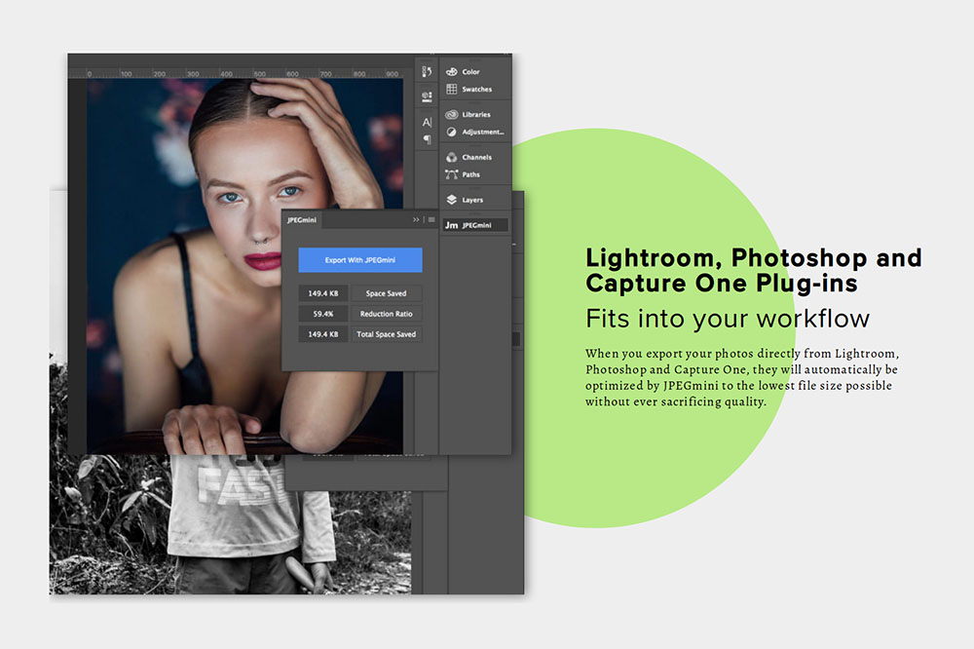Open the Character panel icon
This screenshot has height=649, width=974.
427,123
